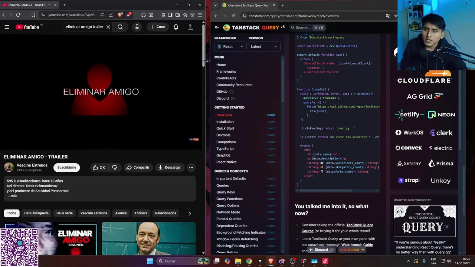Image resolution: width=475 pixels, height=267 pixels.
Task: Click in the YouTube search field
Action: (x=84, y=27)
